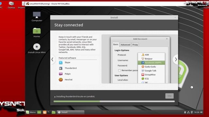Choose Google Talk in the protocol list

coord(151,71)
